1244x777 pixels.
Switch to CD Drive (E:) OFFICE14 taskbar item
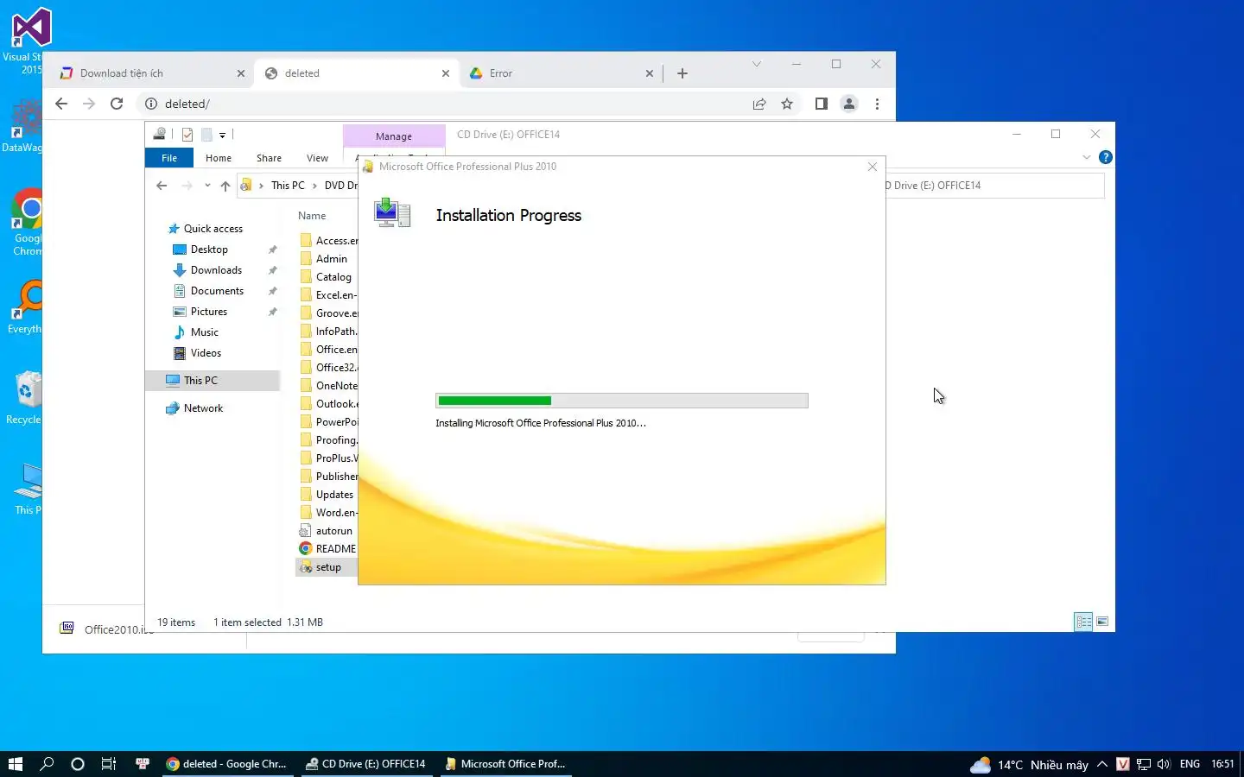pos(366,764)
